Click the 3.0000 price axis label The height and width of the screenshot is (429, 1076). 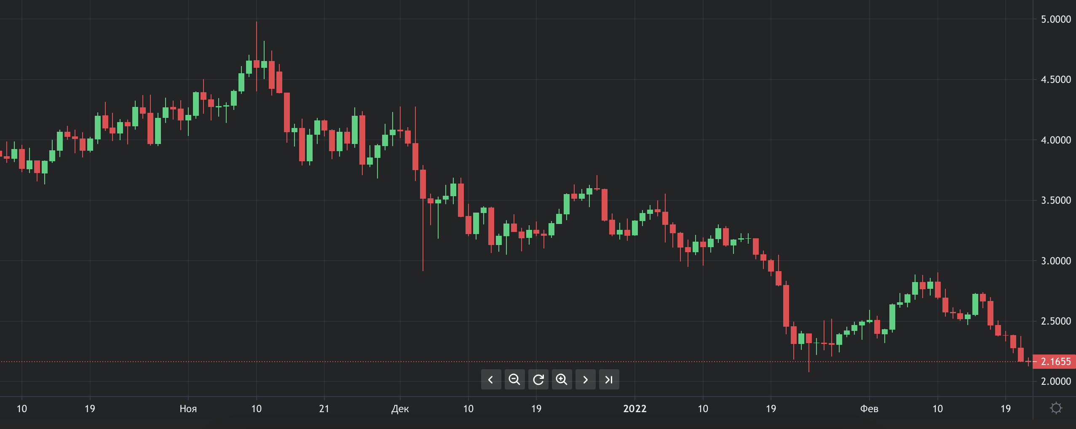(x=1056, y=261)
